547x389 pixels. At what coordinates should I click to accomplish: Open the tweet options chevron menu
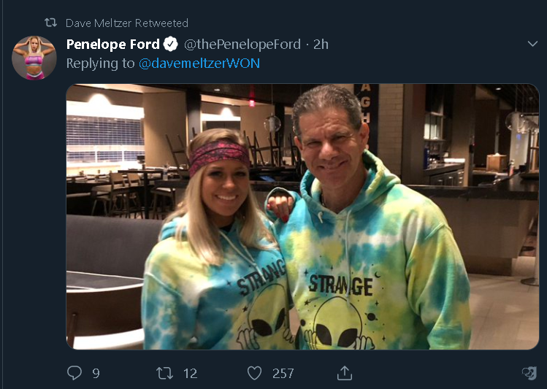pyautogui.click(x=532, y=44)
